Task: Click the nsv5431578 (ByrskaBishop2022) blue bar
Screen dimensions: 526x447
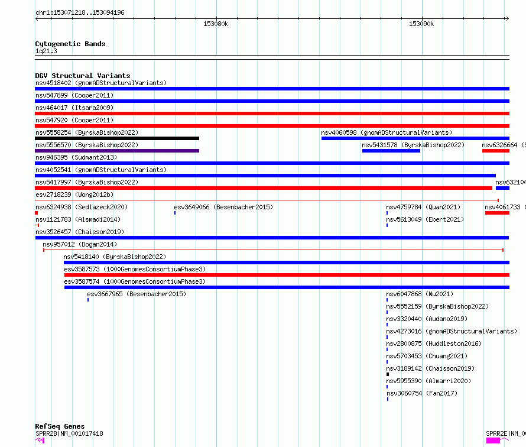Action: pyautogui.click(x=391, y=151)
